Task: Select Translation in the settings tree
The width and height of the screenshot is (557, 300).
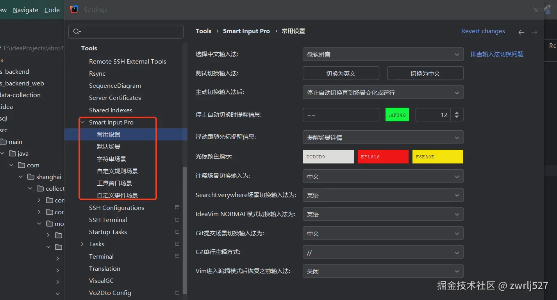Action: 105,268
